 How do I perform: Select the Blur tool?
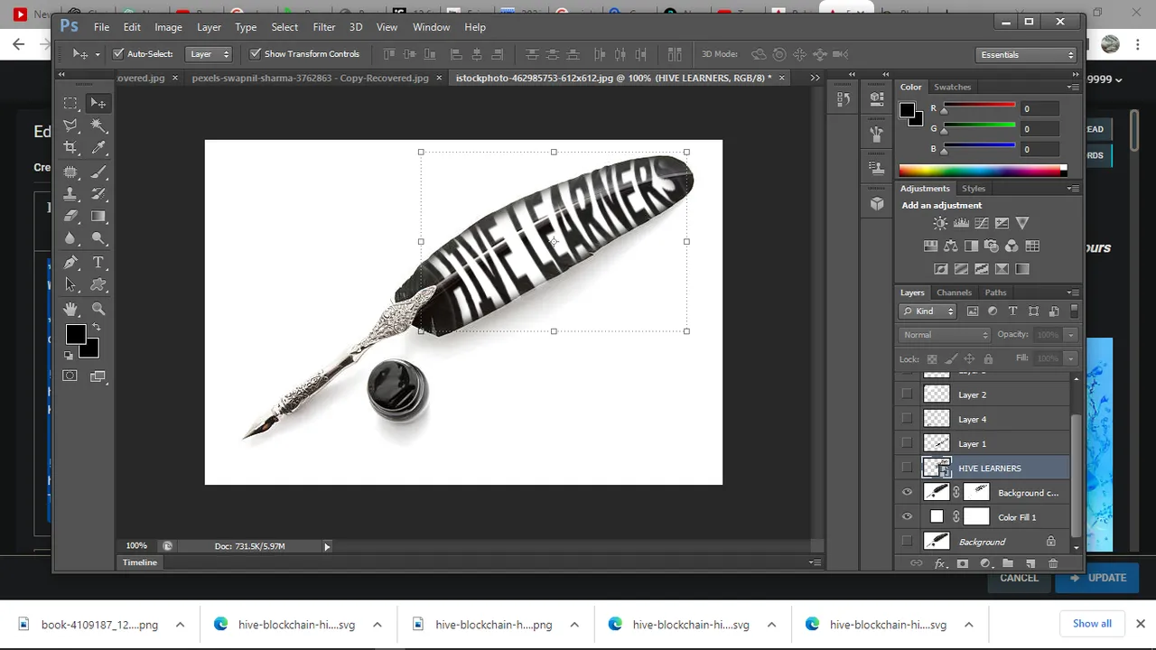click(70, 239)
